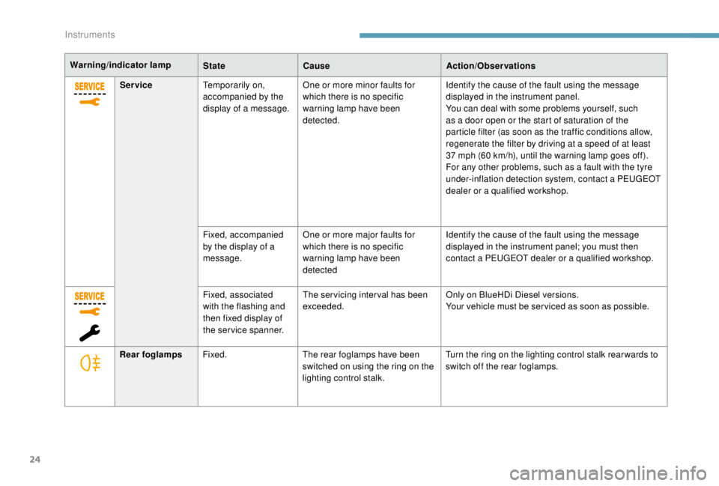719x486 pixels.
Task: Select the 'Cause' column header
Action: coord(316,66)
